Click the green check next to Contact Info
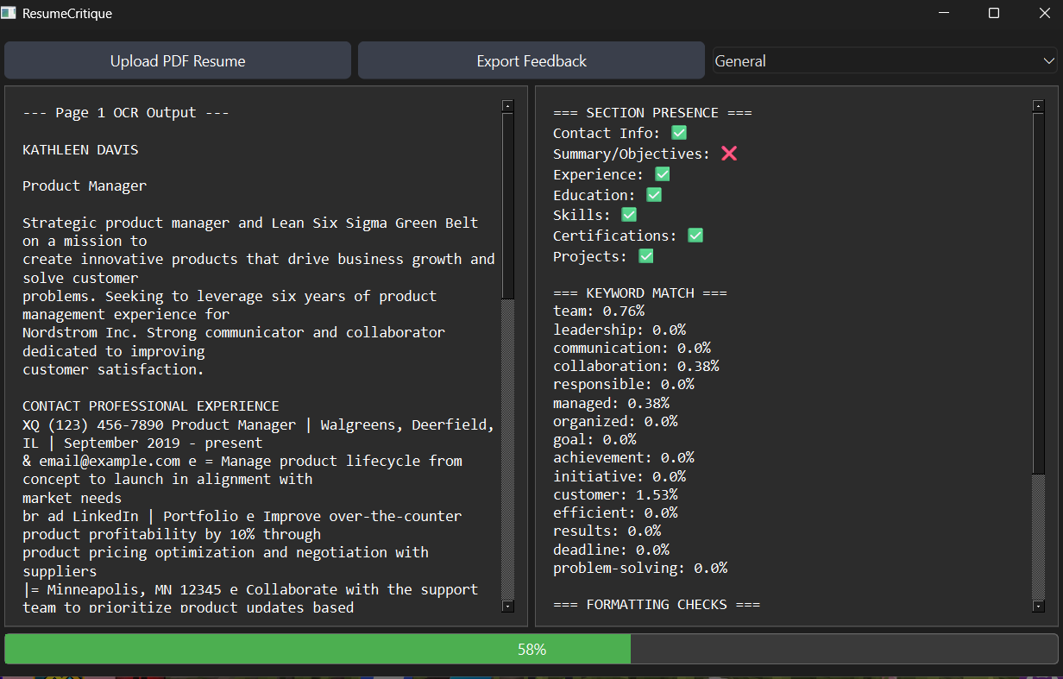 pos(679,133)
